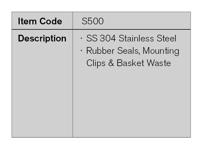Image resolution: width=201 pixels, height=149 pixels.
Task: Click the bullet before "SS 304"
Action: tap(81, 38)
